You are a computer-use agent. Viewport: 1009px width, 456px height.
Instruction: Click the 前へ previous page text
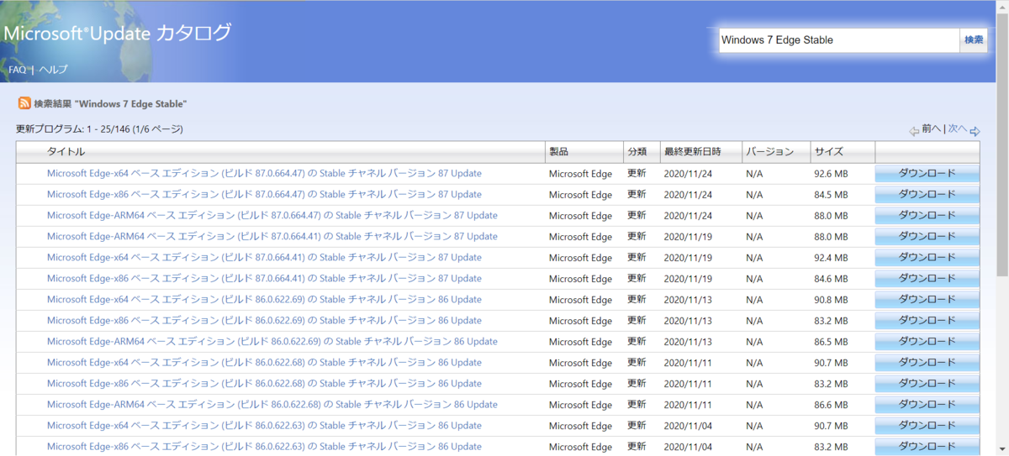point(931,128)
